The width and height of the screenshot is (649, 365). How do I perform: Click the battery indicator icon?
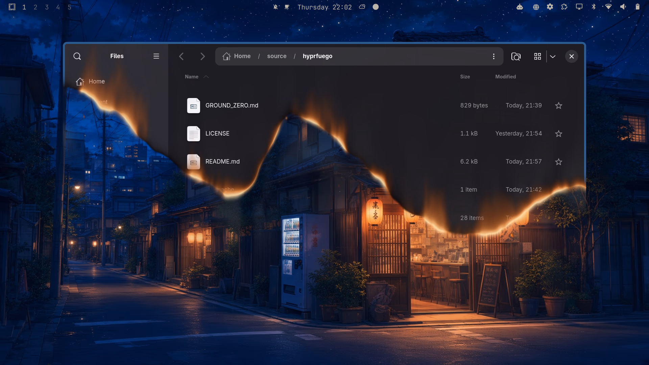(638, 7)
